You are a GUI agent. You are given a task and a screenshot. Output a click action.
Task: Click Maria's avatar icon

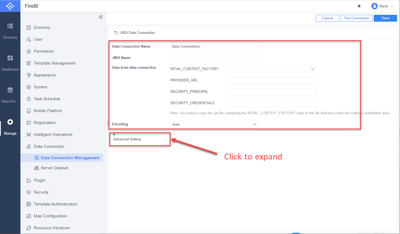(x=374, y=6)
